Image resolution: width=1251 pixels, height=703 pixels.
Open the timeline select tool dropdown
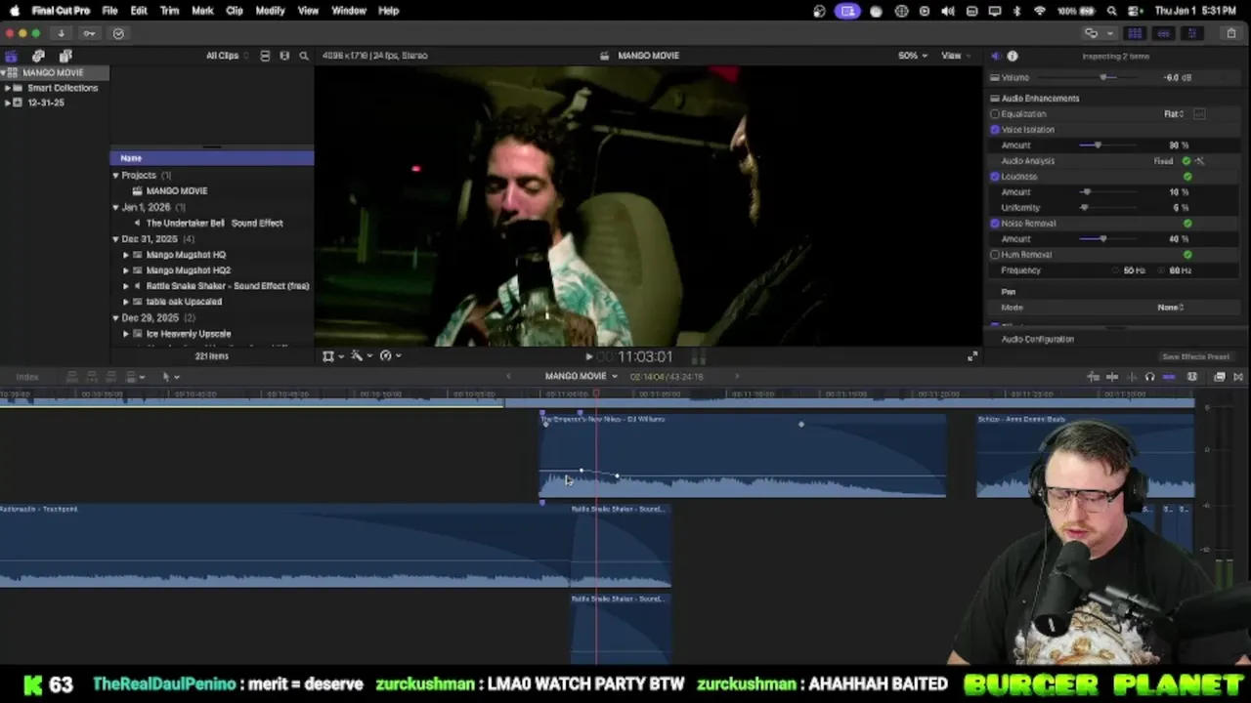pyautogui.click(x=170, y=377)
